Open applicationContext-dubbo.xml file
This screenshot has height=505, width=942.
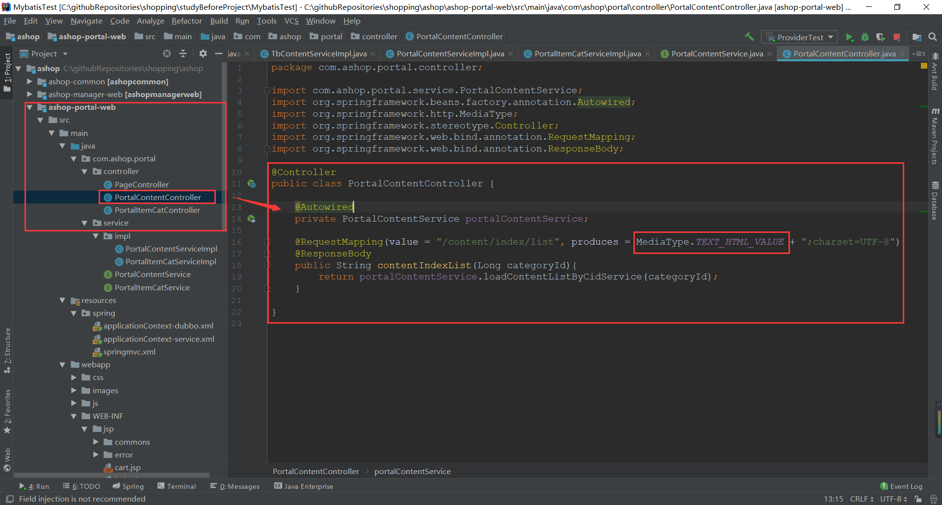pos(158,326)
